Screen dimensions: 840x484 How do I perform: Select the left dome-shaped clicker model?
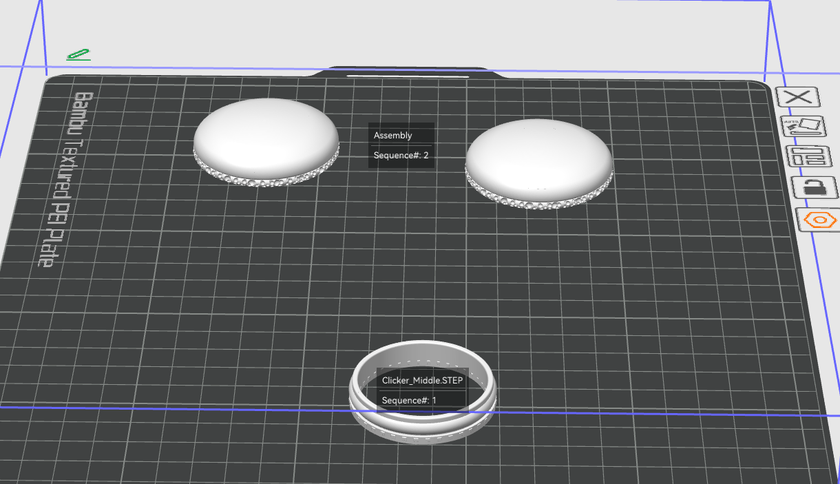tap(266, 142)
